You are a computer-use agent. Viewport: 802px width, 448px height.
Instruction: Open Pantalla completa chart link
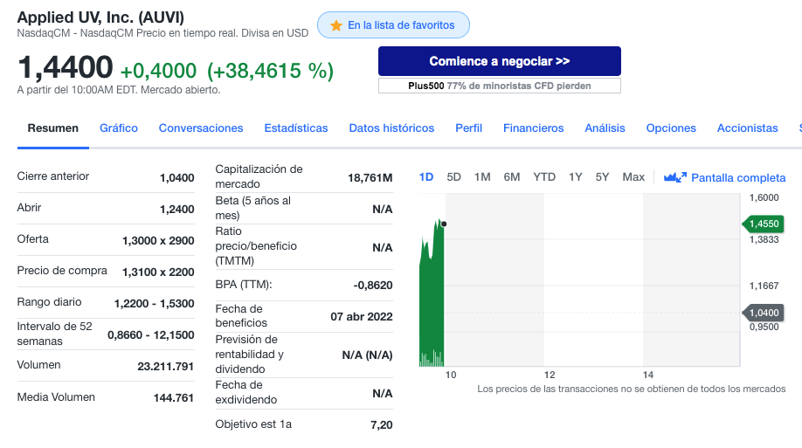(738, 178)
